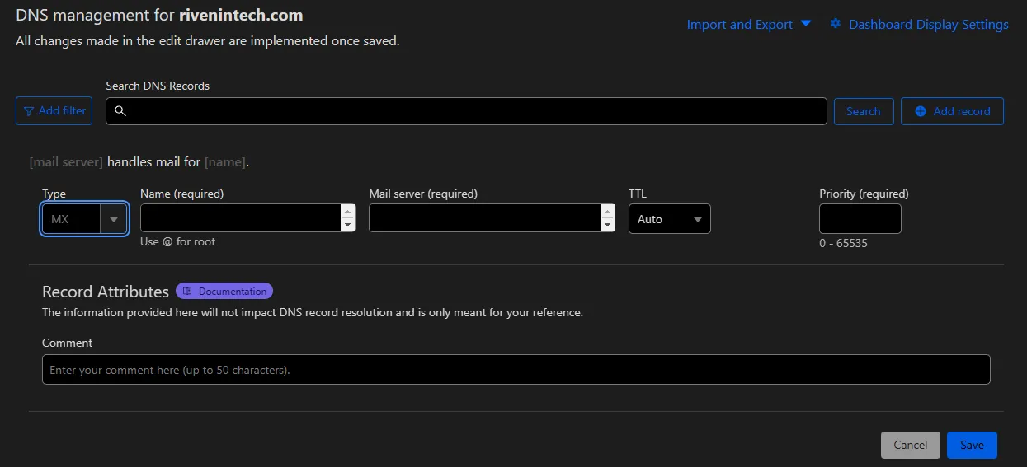This screenshot has width=1027, height=467.
Task: Click the rivenintech.com domain text
Action: [241, 16]
